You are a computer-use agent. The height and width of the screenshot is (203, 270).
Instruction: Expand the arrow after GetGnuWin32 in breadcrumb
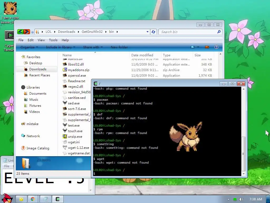pos(106,32)
